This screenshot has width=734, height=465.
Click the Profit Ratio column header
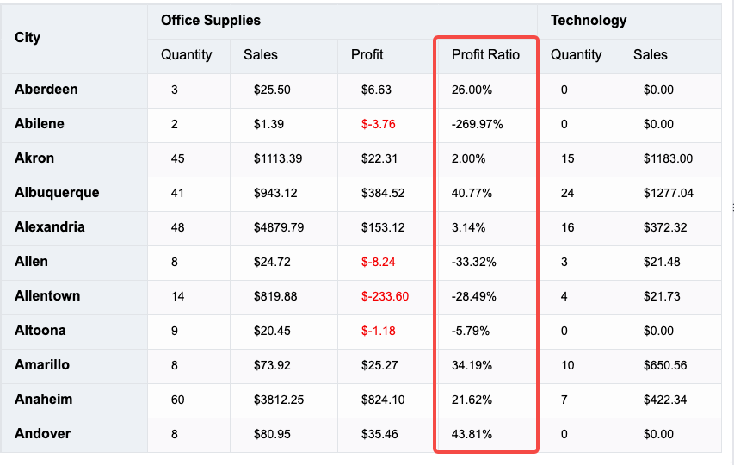[485, 55]
